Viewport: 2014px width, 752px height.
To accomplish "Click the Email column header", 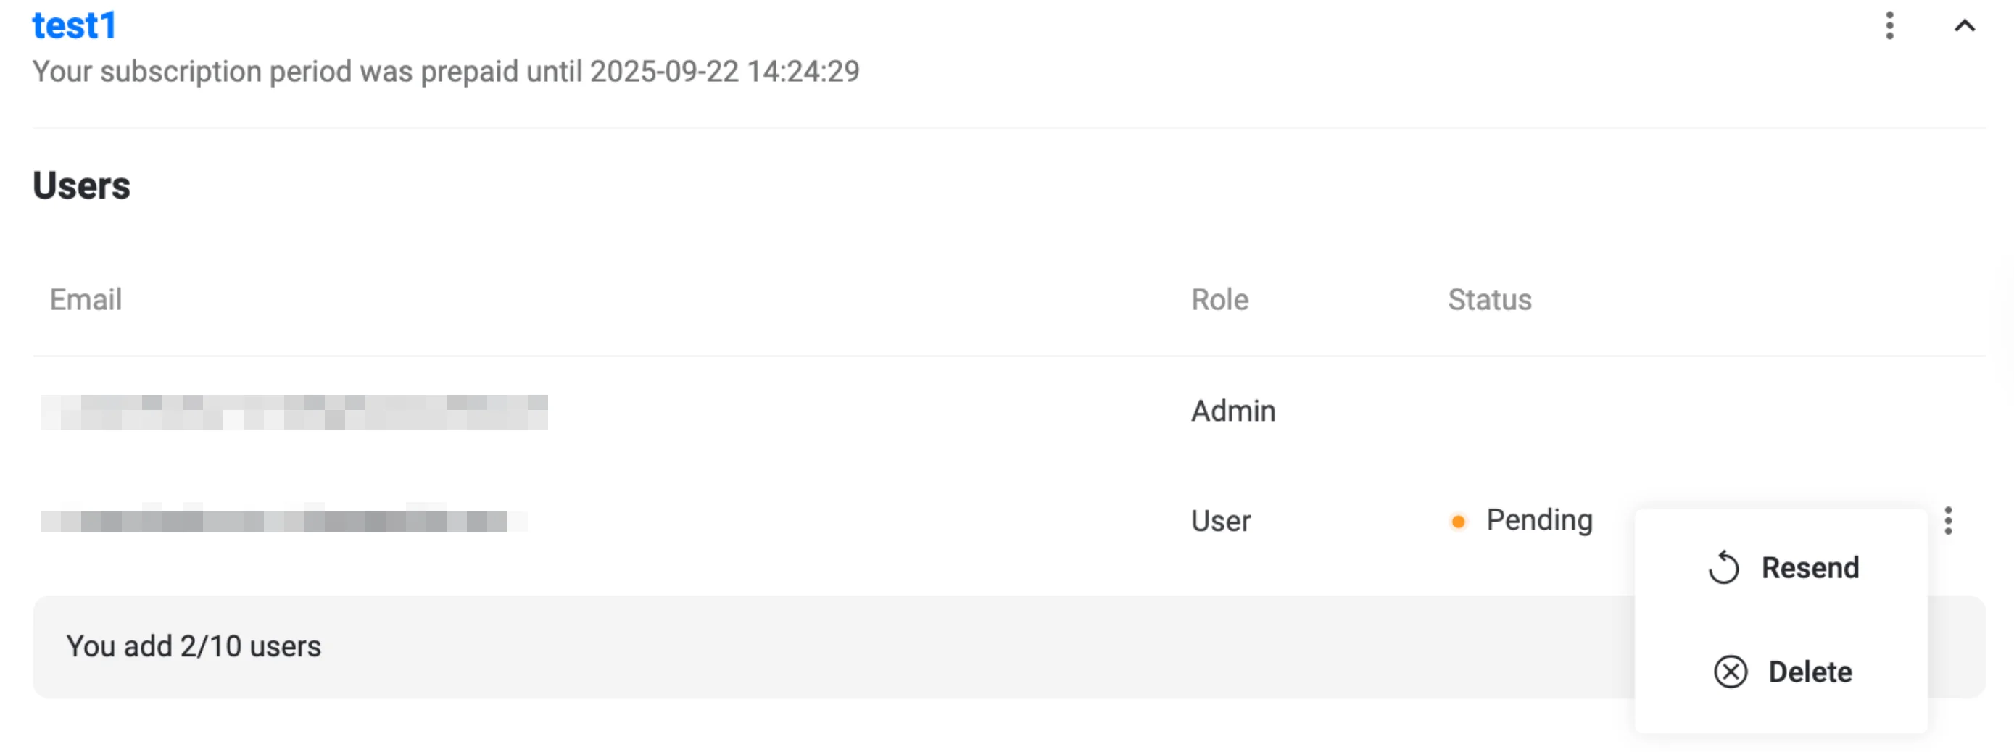I will pyautogui.click(x=86, y=300).
